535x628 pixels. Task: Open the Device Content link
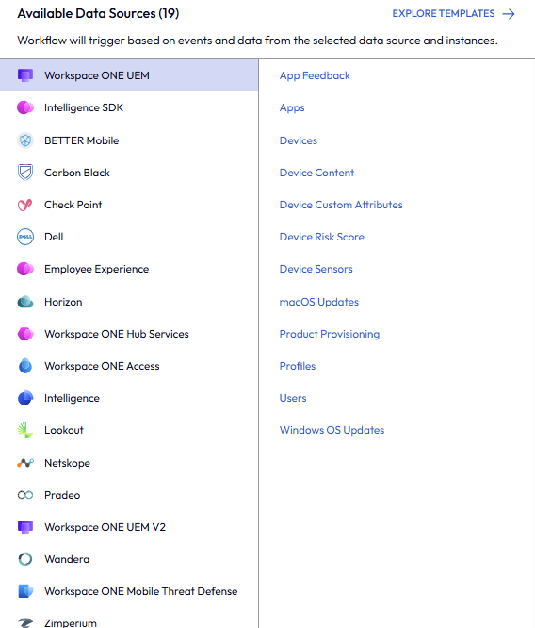pyautogui.click(x=316, y=173)
